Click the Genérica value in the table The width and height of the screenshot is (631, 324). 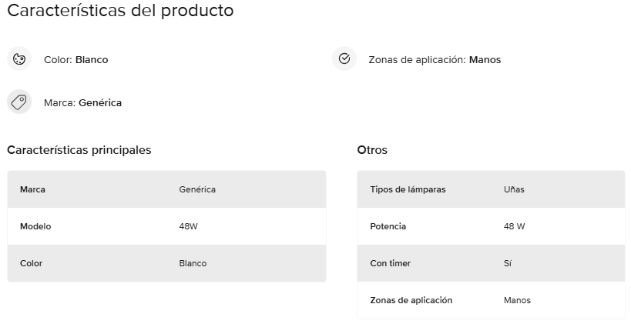pos(197,189)
